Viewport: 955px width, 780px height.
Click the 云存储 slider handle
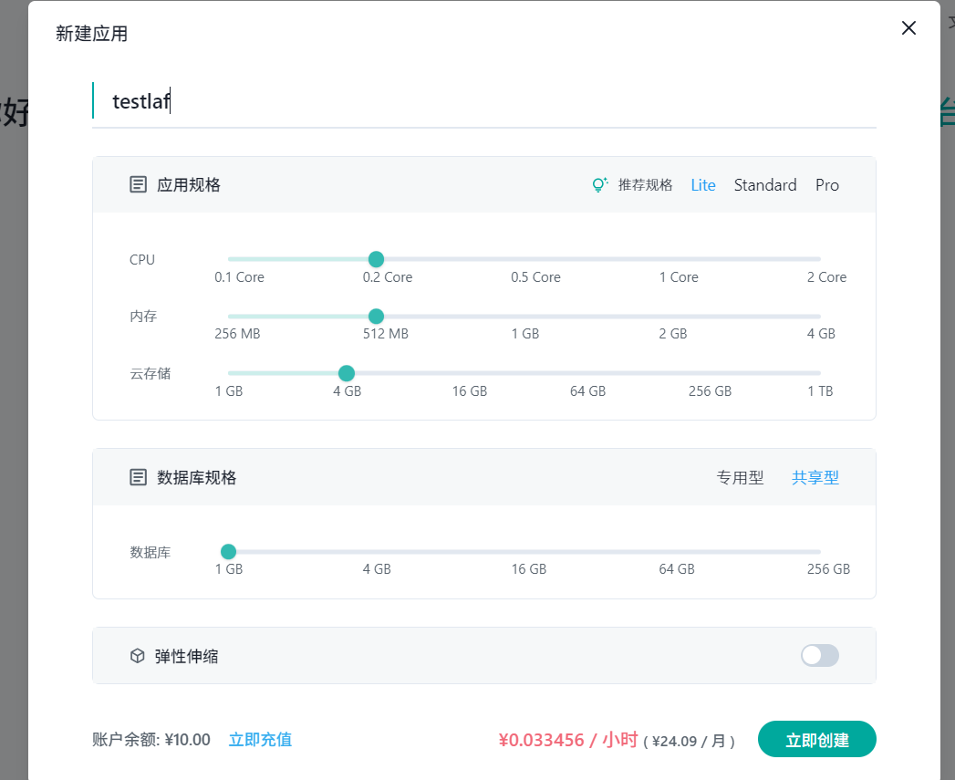[x=347, y=373]
